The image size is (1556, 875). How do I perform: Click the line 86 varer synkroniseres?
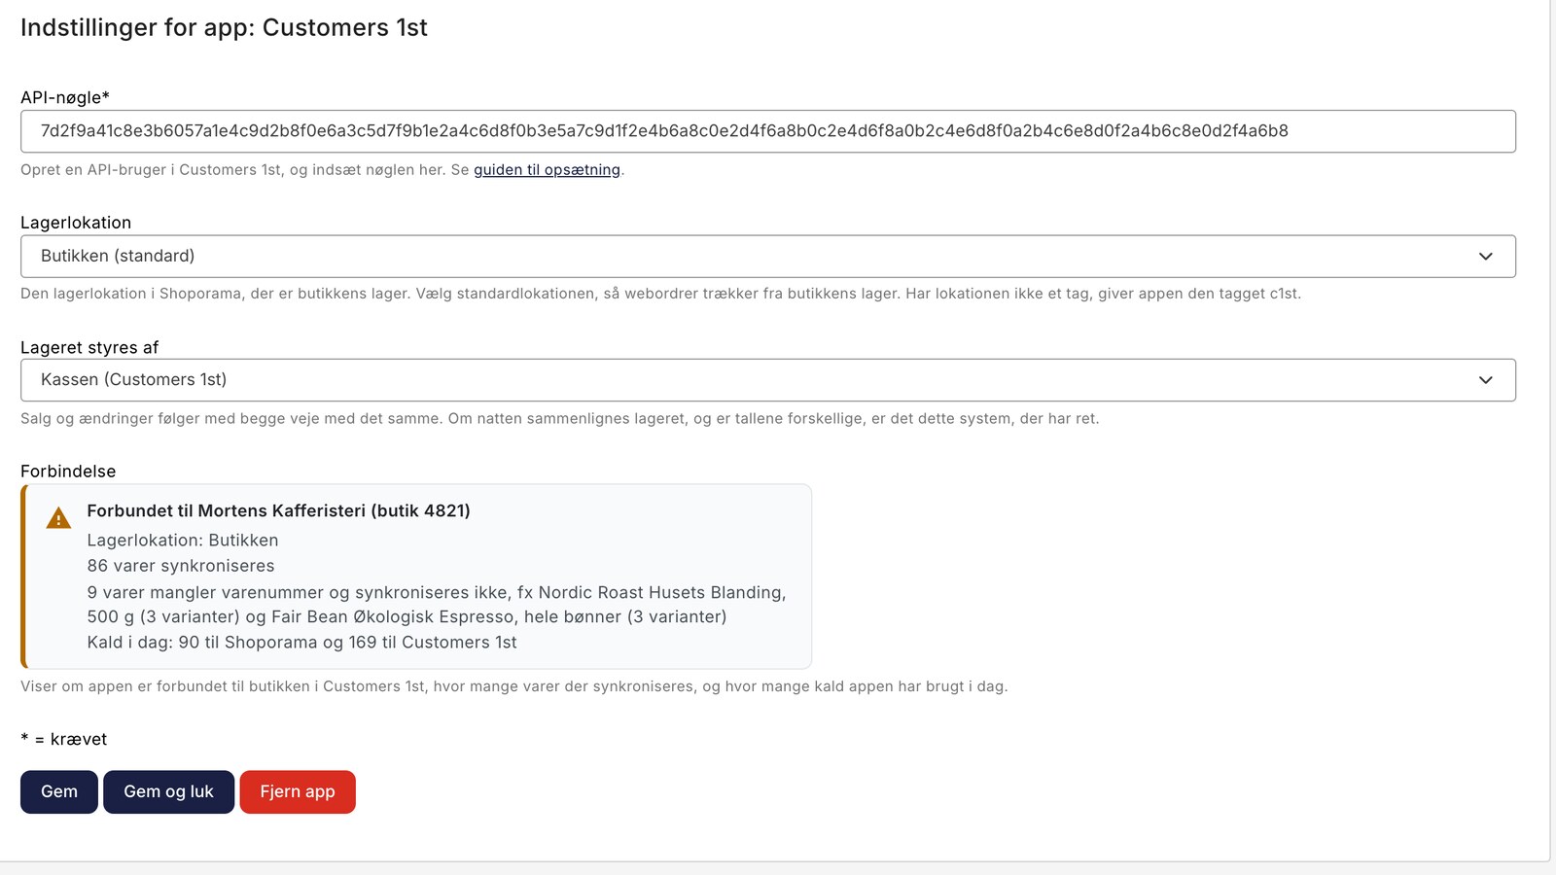pyautogui.click(x=181, y=566)
